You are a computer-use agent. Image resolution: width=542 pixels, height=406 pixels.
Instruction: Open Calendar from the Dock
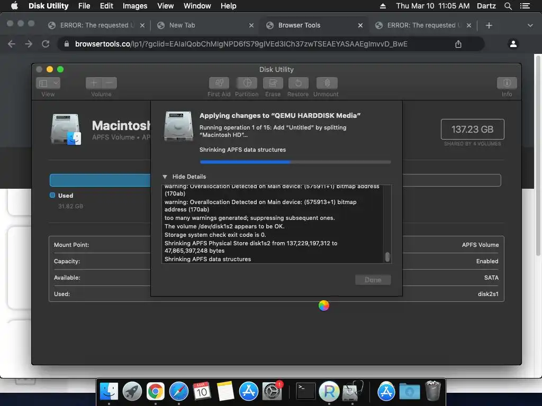click(x=202, y=392)
